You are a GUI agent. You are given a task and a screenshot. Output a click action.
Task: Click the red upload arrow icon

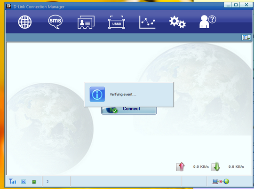point(181,166)
